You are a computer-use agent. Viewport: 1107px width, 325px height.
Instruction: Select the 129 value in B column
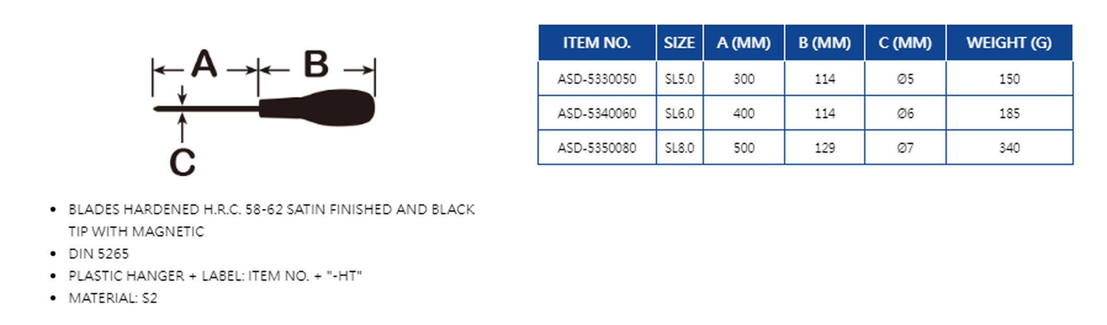pyautogui.click(x=824, y=148)
